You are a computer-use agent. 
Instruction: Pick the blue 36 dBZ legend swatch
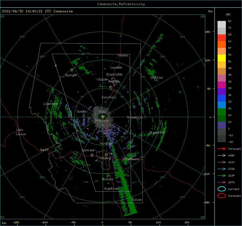[x=222, y=98]
